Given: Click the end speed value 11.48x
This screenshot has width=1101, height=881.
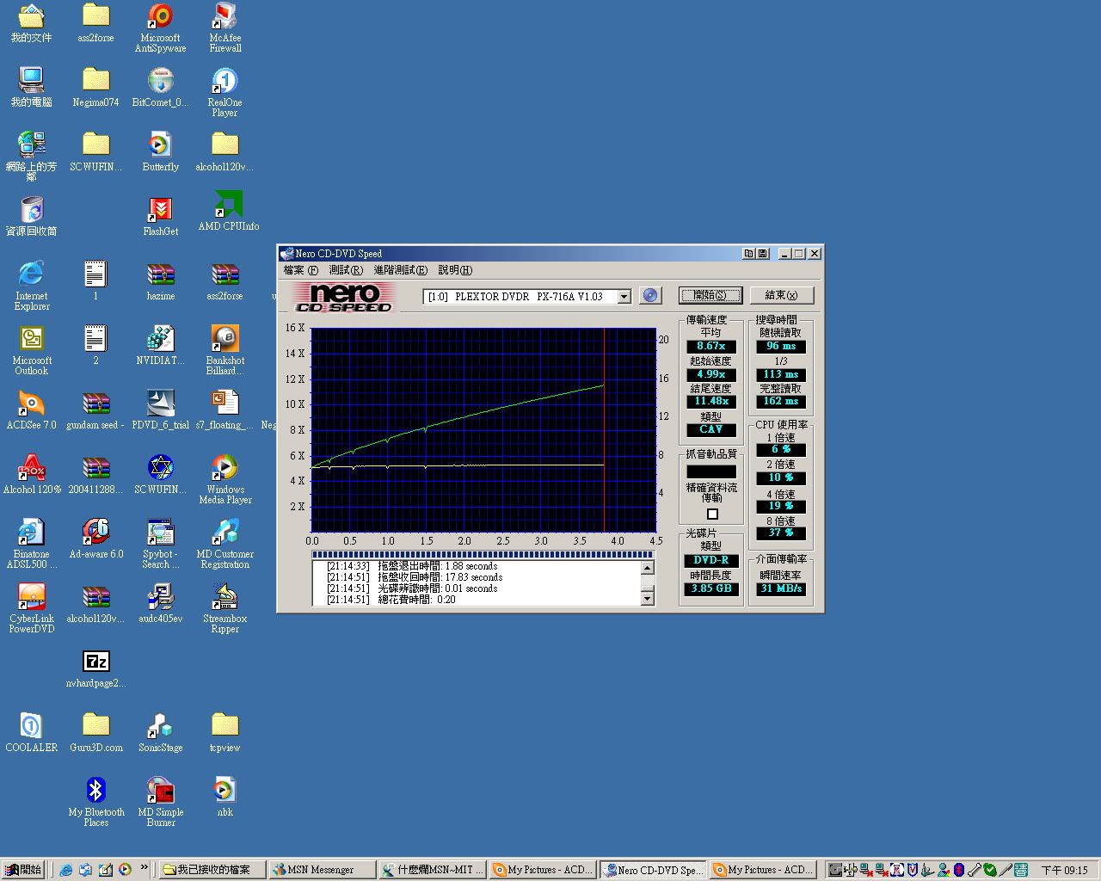Looking at the screenshot, I should (711, 401).
